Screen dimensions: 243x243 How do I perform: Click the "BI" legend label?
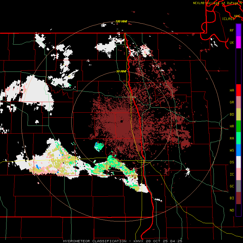point(232,198)
